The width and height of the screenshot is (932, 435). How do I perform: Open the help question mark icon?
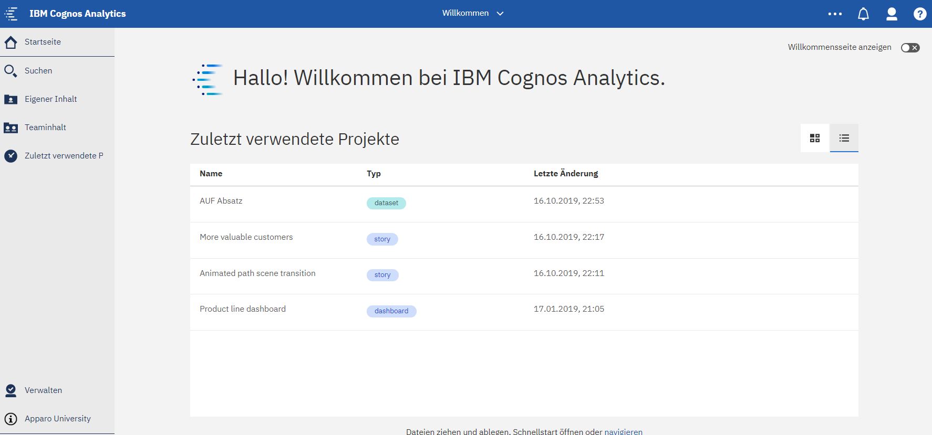919,14
